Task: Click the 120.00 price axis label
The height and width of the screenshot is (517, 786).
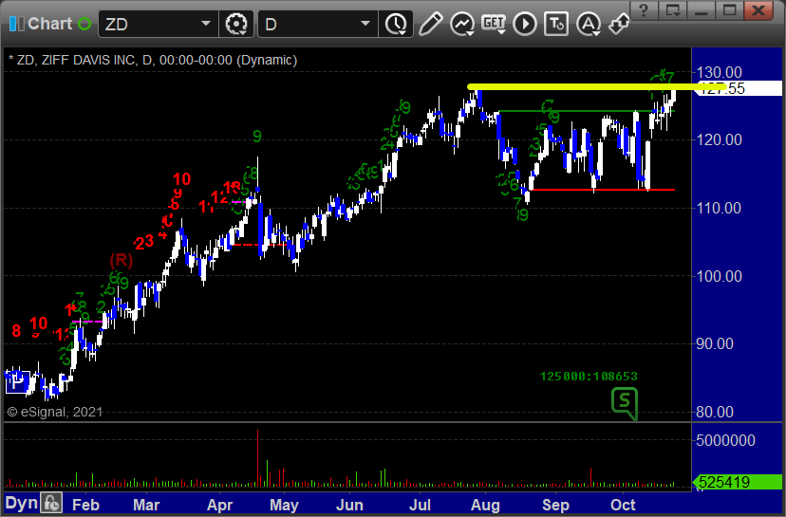Action: click(720, 139)
